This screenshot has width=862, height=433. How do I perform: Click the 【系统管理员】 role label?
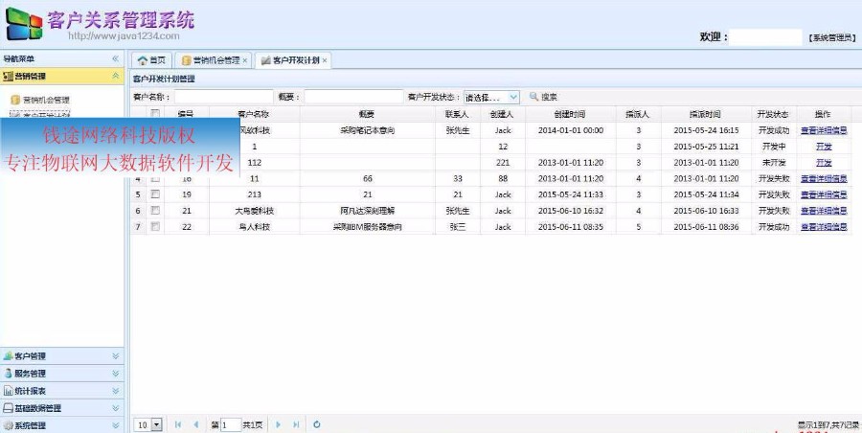pos(832,37)
